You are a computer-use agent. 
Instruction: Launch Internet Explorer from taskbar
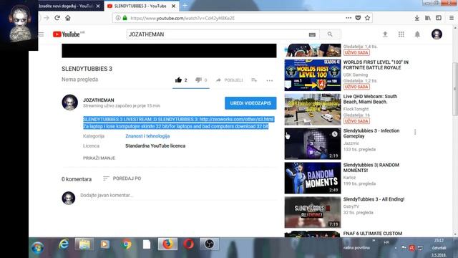pos(64,244)
